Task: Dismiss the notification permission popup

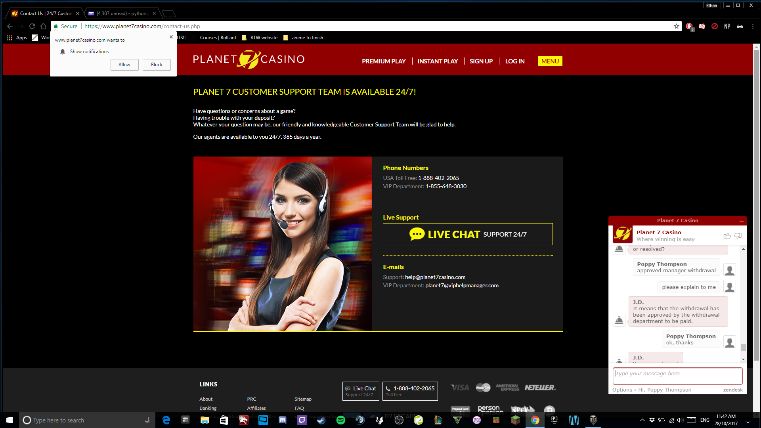Action: coord(171,37)
